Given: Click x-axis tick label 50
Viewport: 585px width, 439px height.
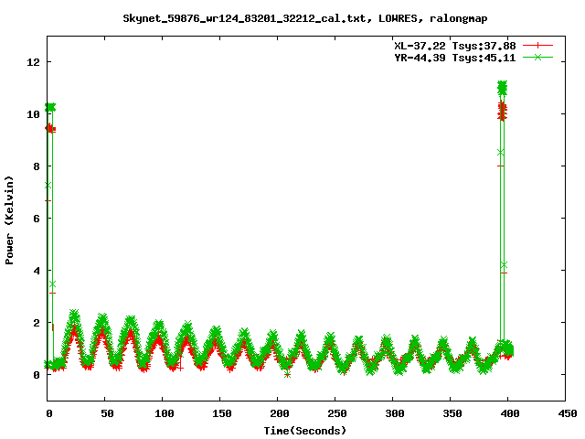Looking at the screenshot, I should 107,413.
